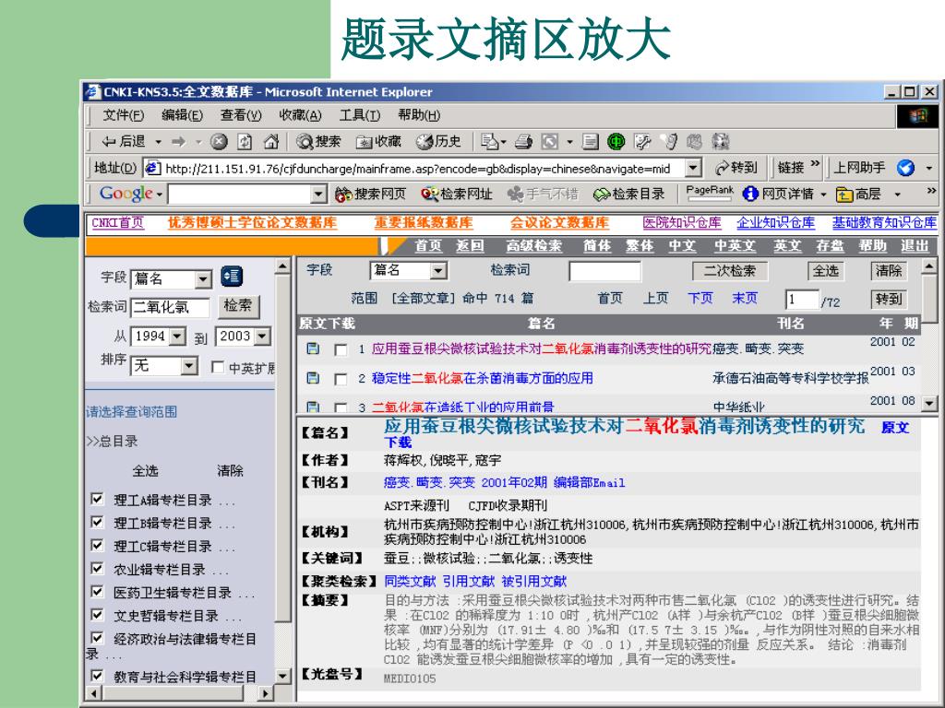Screen dimensions: 945x708
Task: Click the 下页 next page link
Action: coord(700,299)
